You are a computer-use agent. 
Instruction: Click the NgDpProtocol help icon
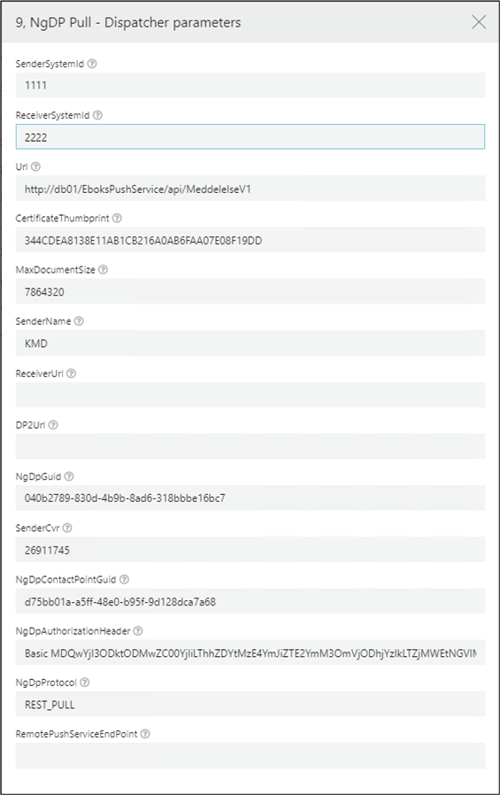click(85, 683)
